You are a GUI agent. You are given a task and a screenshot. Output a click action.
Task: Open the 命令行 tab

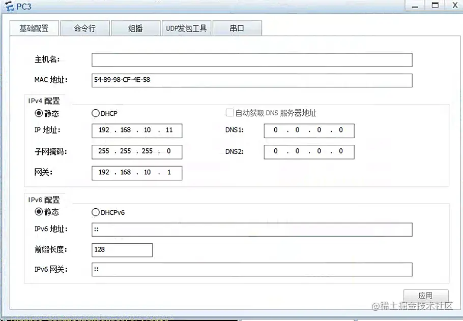[85, 28]
